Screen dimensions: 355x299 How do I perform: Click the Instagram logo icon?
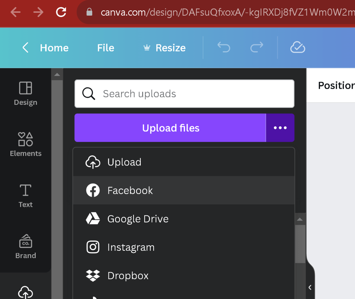93,247
